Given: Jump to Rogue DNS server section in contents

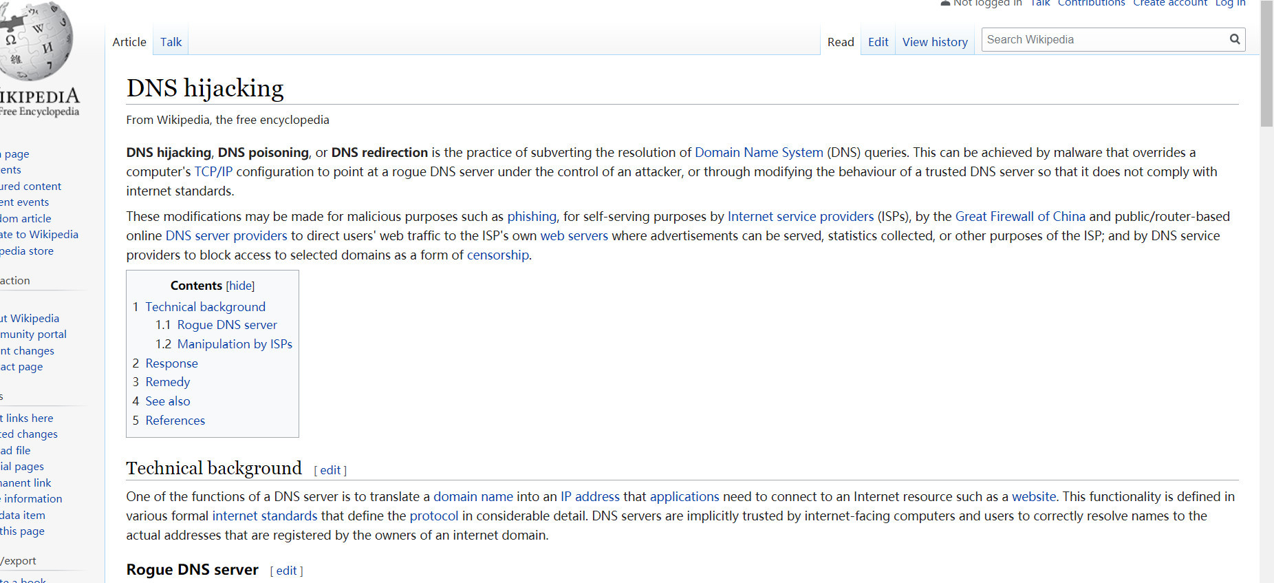Looking at the screenshot, I should pyautogui.click(x=226, y=325).
